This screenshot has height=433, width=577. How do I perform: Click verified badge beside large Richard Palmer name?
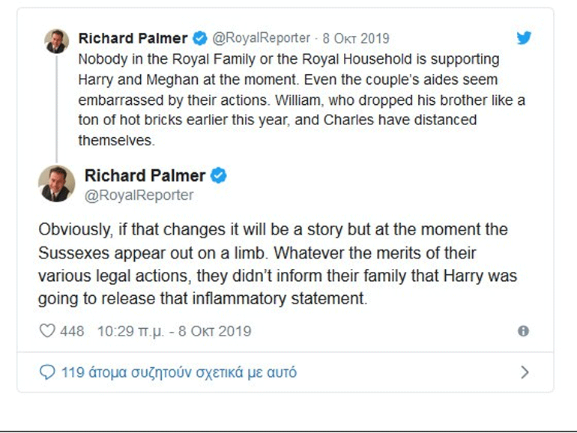[219, 176]
